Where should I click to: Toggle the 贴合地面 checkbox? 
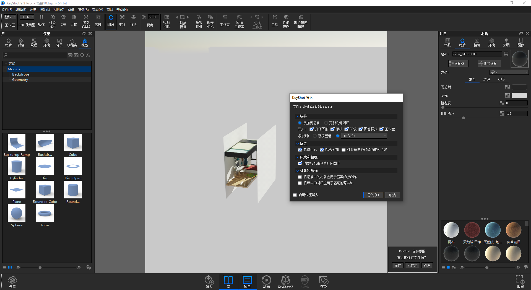coord(322,150)
